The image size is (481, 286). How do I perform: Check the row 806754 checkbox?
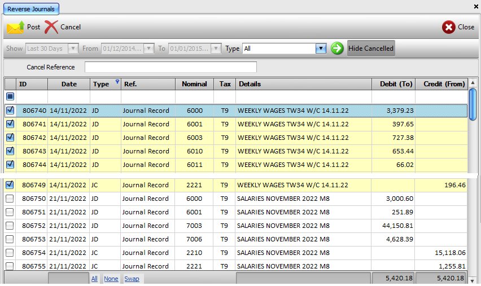pyautogui.click(x=10, y=253)
